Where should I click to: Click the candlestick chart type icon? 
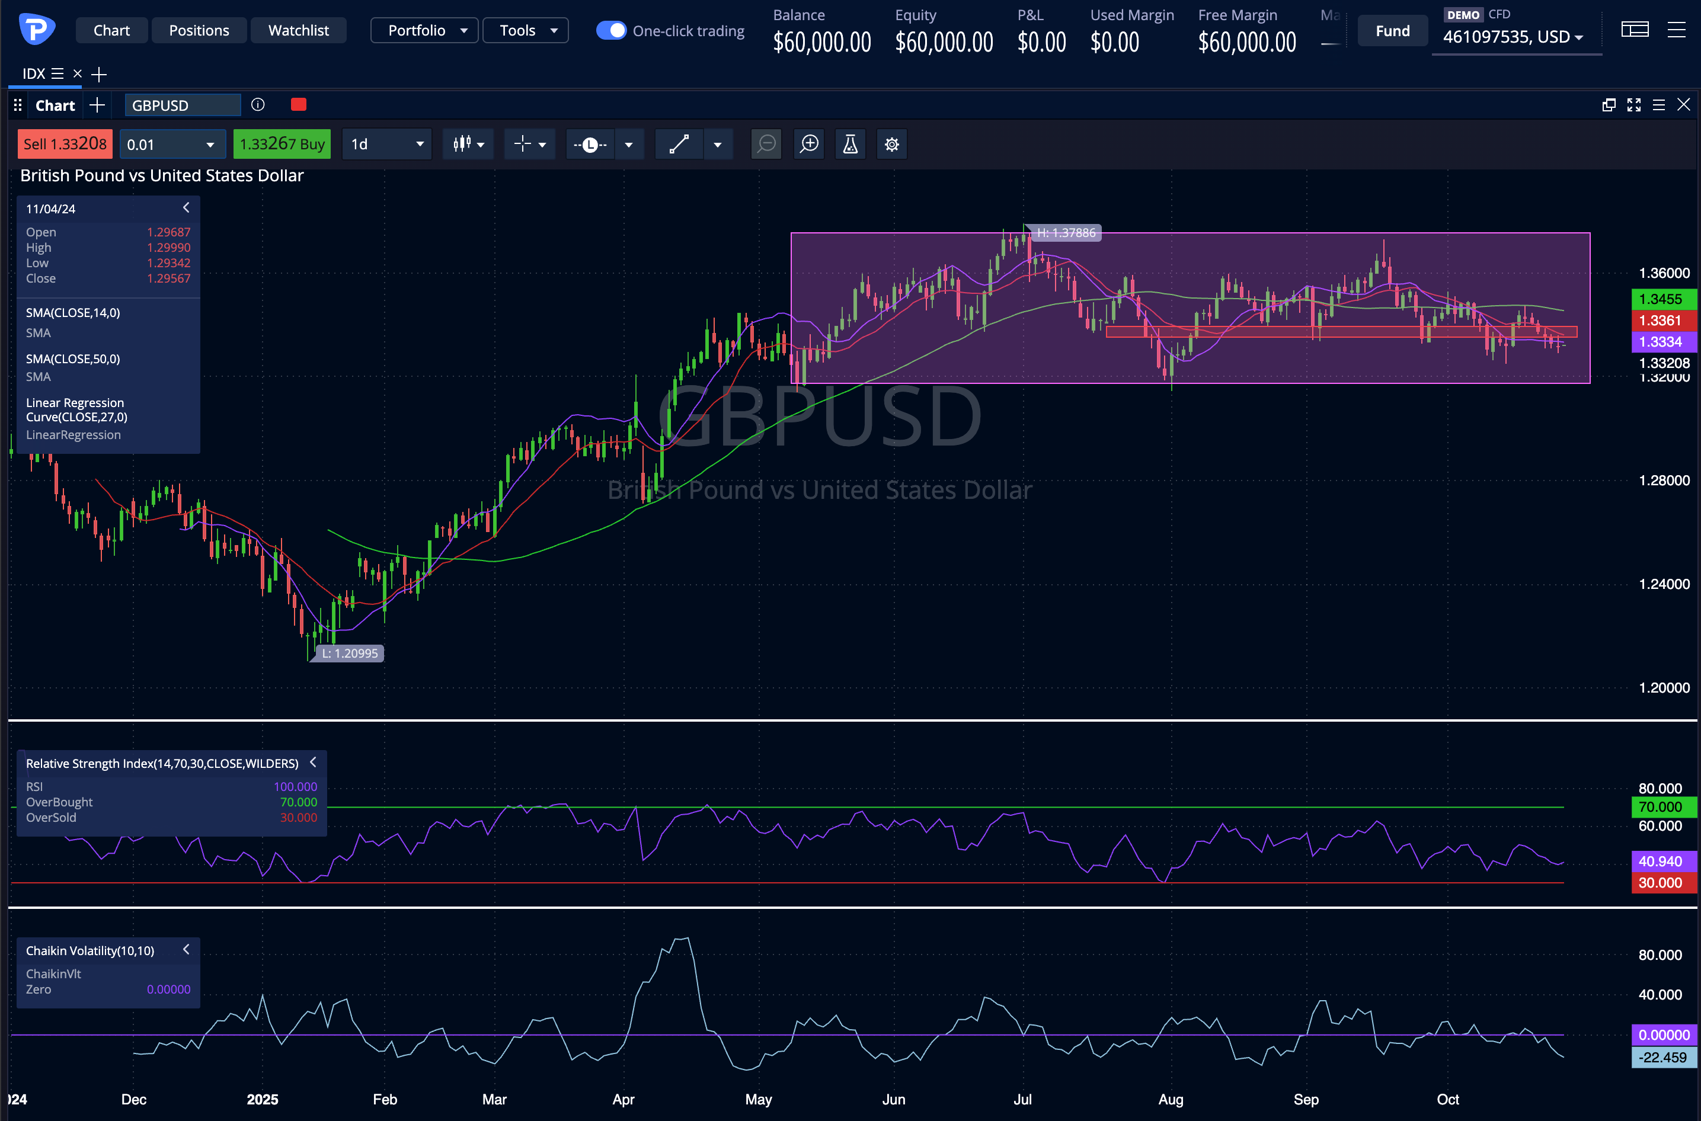pyautogui.click(x=462, y=145)
